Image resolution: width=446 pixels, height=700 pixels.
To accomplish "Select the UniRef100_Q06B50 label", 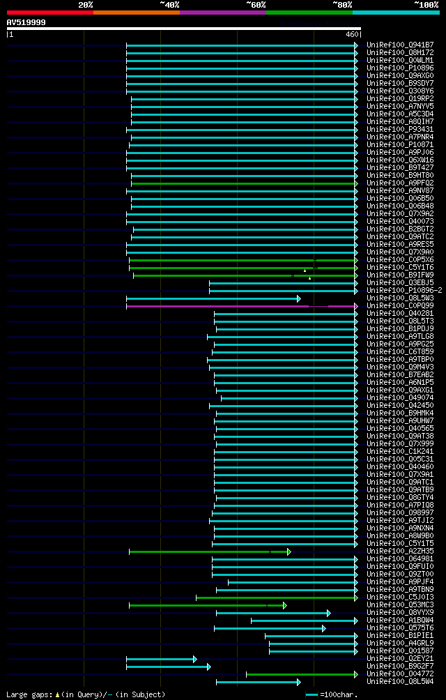I will click(x=400, y=198).
